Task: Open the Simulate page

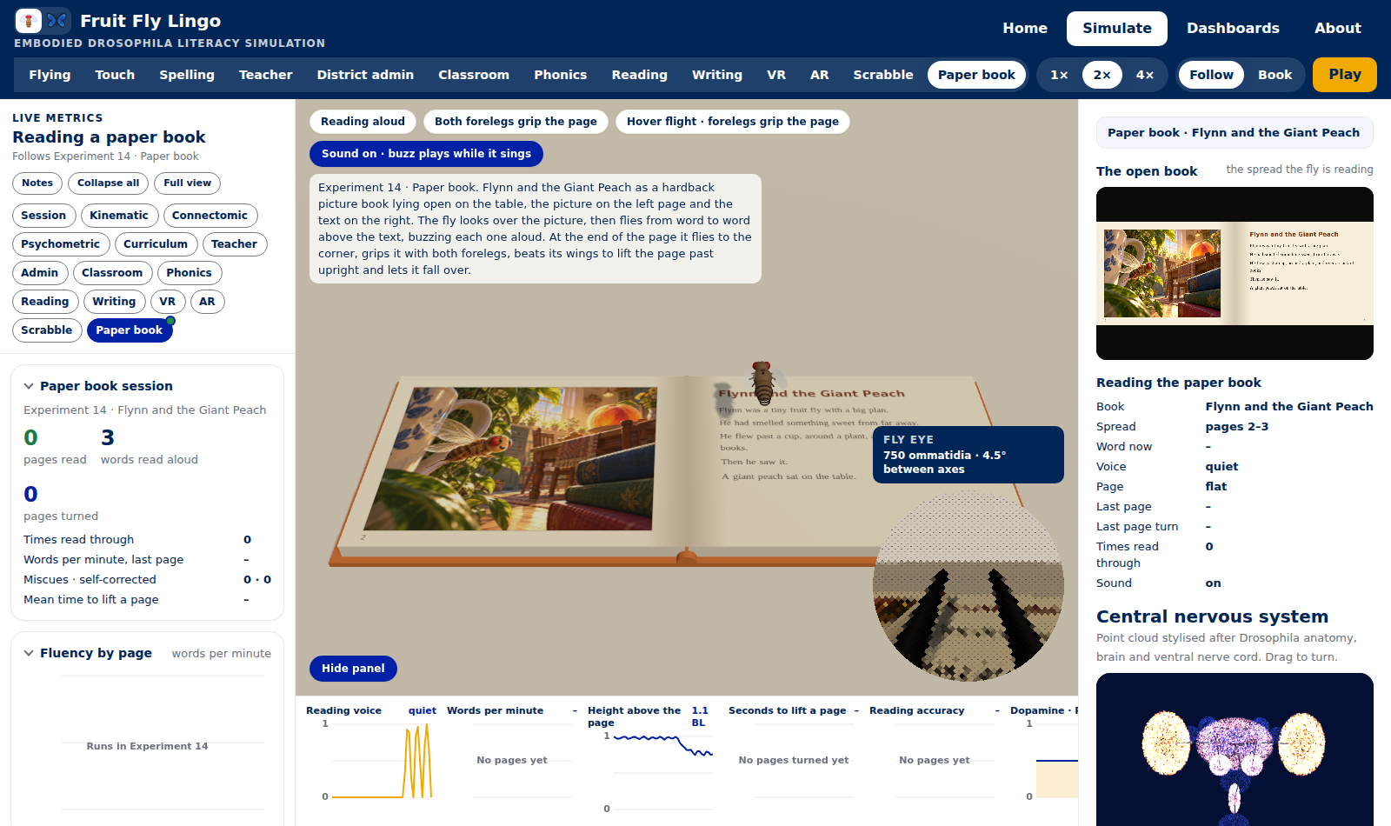Action: pyautogui.click(x=1117, y=29)
